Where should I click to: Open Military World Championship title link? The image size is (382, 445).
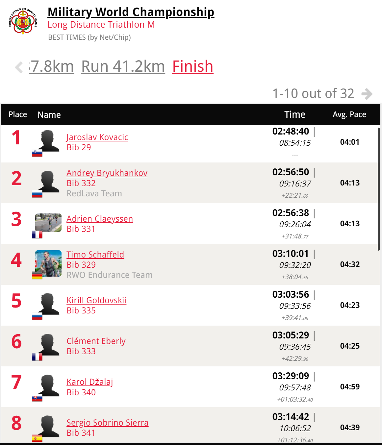[x=131, y=12]
